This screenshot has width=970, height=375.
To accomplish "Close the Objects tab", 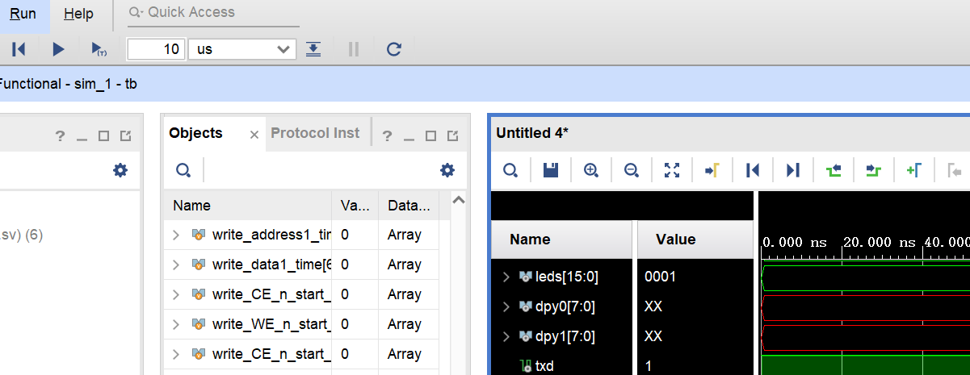I will pyautogui.click(x=254, y=135).
